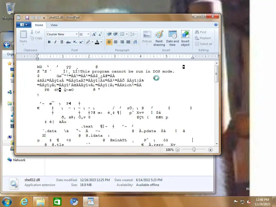Toggle Underline formatting
Viewport: 276px width, 207px height.
(62, 42)
